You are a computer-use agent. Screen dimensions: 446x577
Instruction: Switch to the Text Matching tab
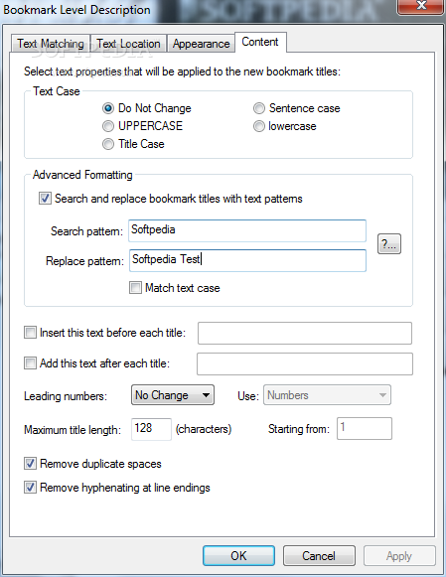51,44
